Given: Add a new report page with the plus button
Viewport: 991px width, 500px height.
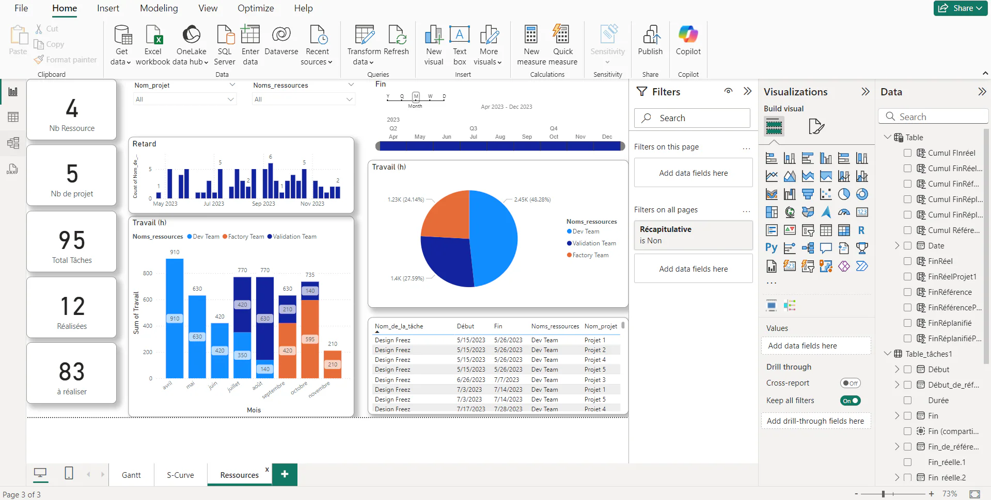Looking at the screenshot, I should 284,474.
